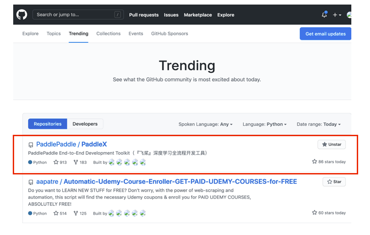
Task: View PaddleX 913 stargazers
Action: pos(60,162)
